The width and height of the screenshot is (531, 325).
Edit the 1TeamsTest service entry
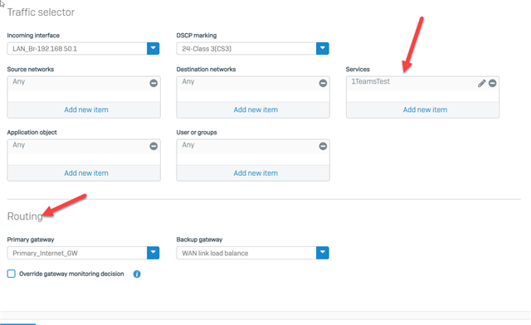click(x=481, y=83)
